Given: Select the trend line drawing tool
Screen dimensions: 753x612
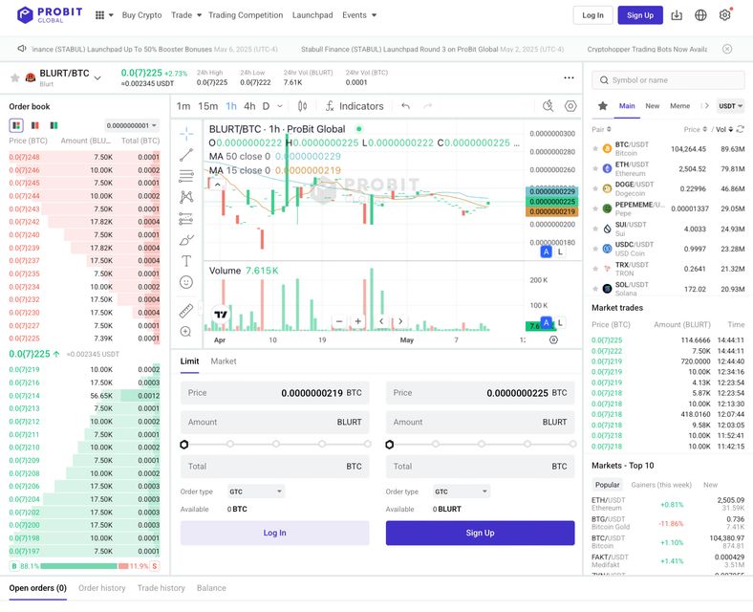Looking at the screenshot, I should pos(186,154).
